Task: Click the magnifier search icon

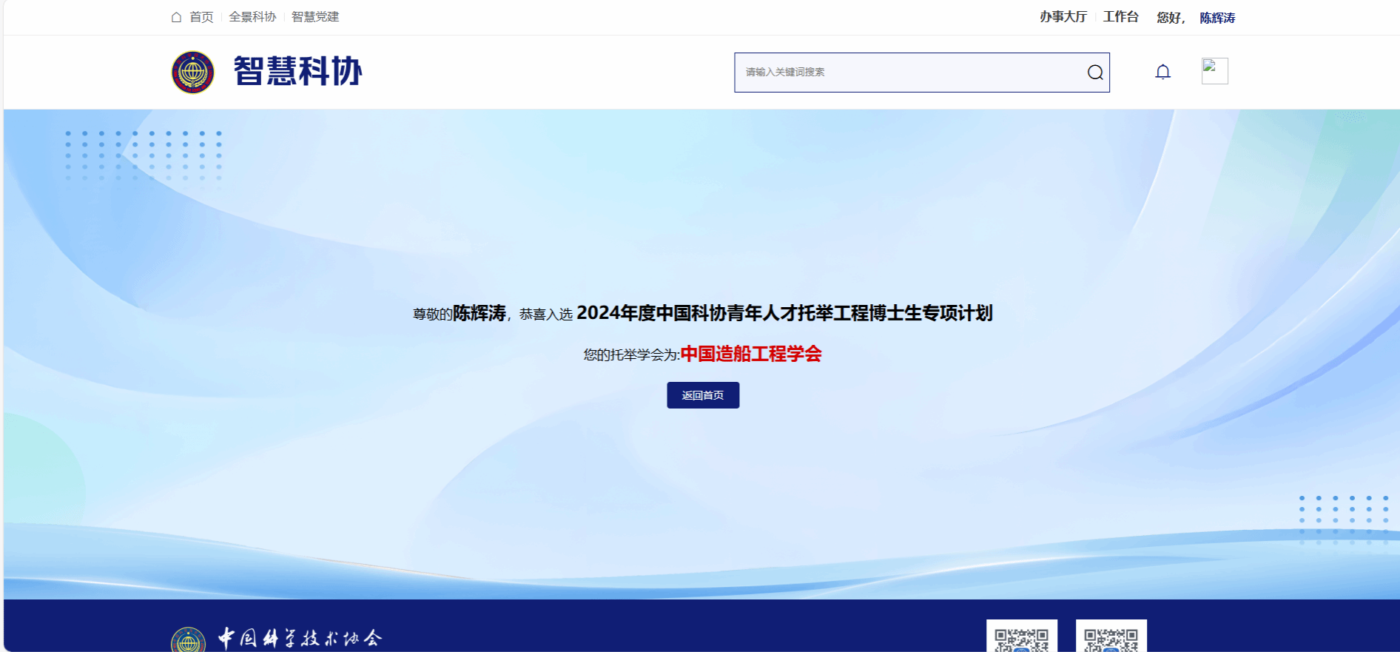Action: pyautogui.click(x=1095, y=73)
